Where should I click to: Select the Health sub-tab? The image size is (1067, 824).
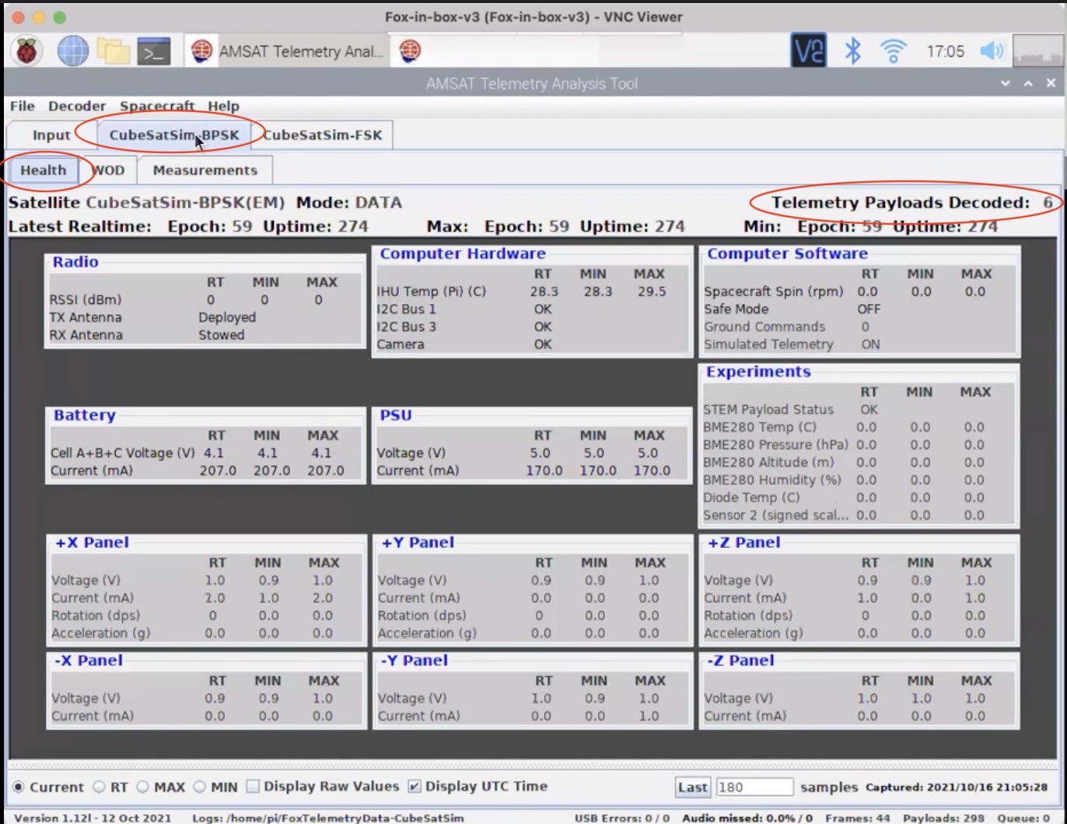(44, 170)
